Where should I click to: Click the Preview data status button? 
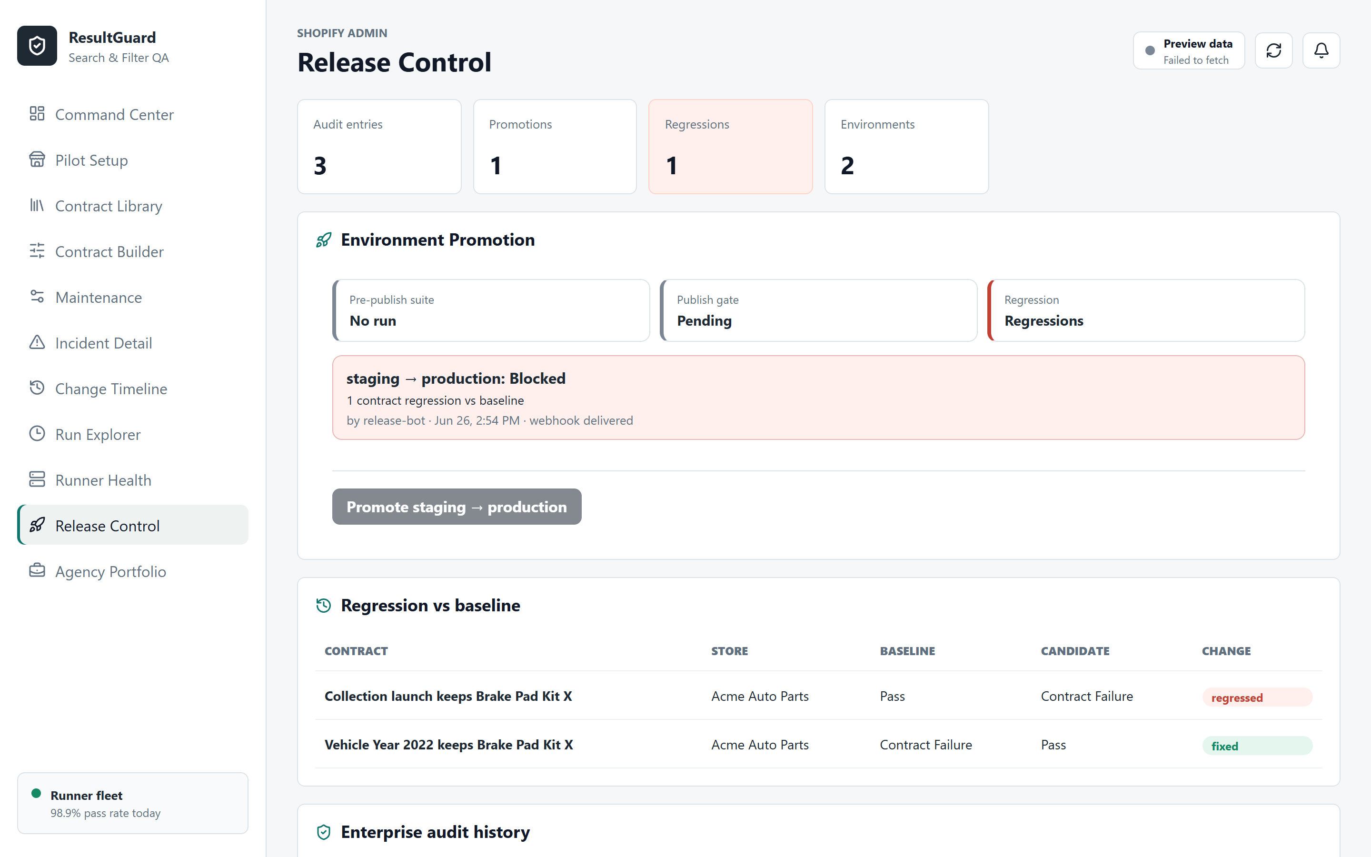click(1189, 50)
